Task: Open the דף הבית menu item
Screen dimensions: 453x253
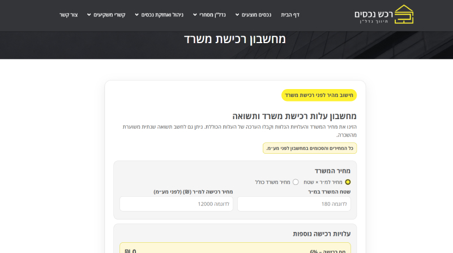Action: click(290, 15)
